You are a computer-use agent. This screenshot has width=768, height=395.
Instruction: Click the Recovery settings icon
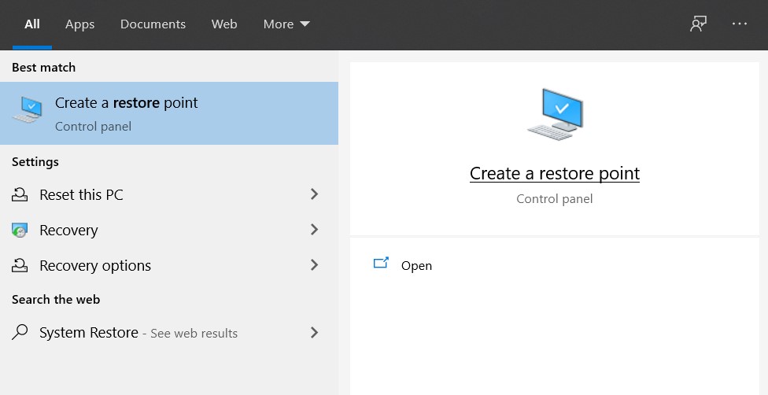[20, 231]
